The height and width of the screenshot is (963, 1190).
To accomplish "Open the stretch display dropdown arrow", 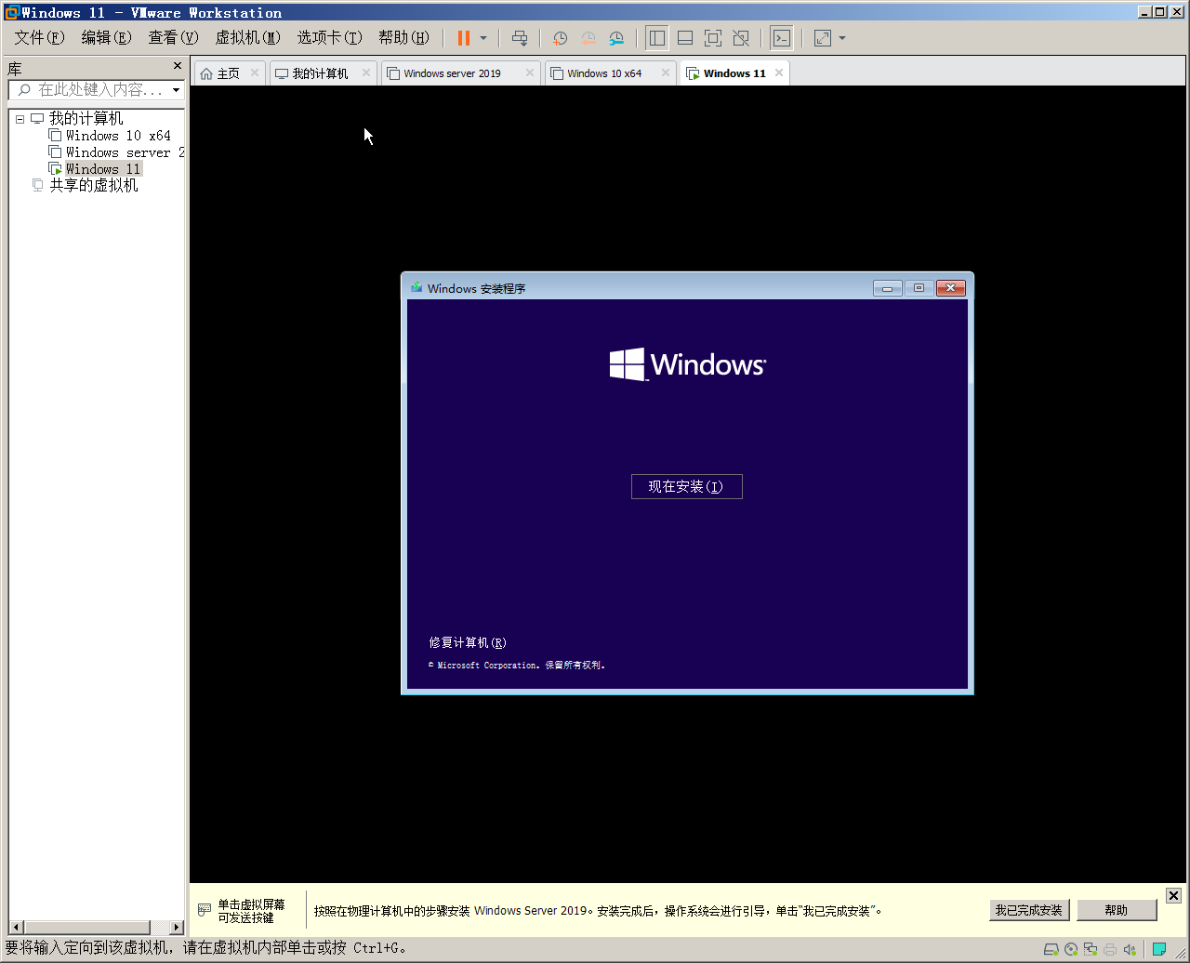I will point(842,38).
